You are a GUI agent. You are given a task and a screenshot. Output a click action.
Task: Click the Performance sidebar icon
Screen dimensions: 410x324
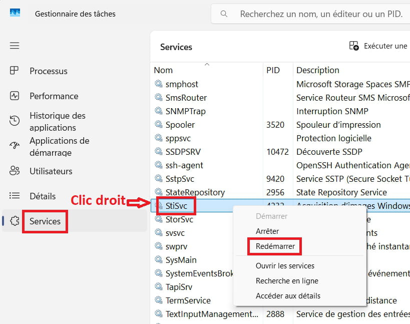tap(15, 96)
